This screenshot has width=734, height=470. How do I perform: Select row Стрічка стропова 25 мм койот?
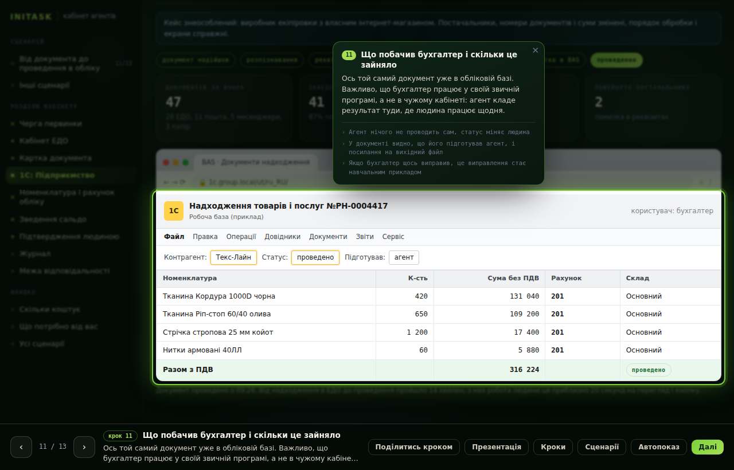pyautogui.click(x=439, y=332)
